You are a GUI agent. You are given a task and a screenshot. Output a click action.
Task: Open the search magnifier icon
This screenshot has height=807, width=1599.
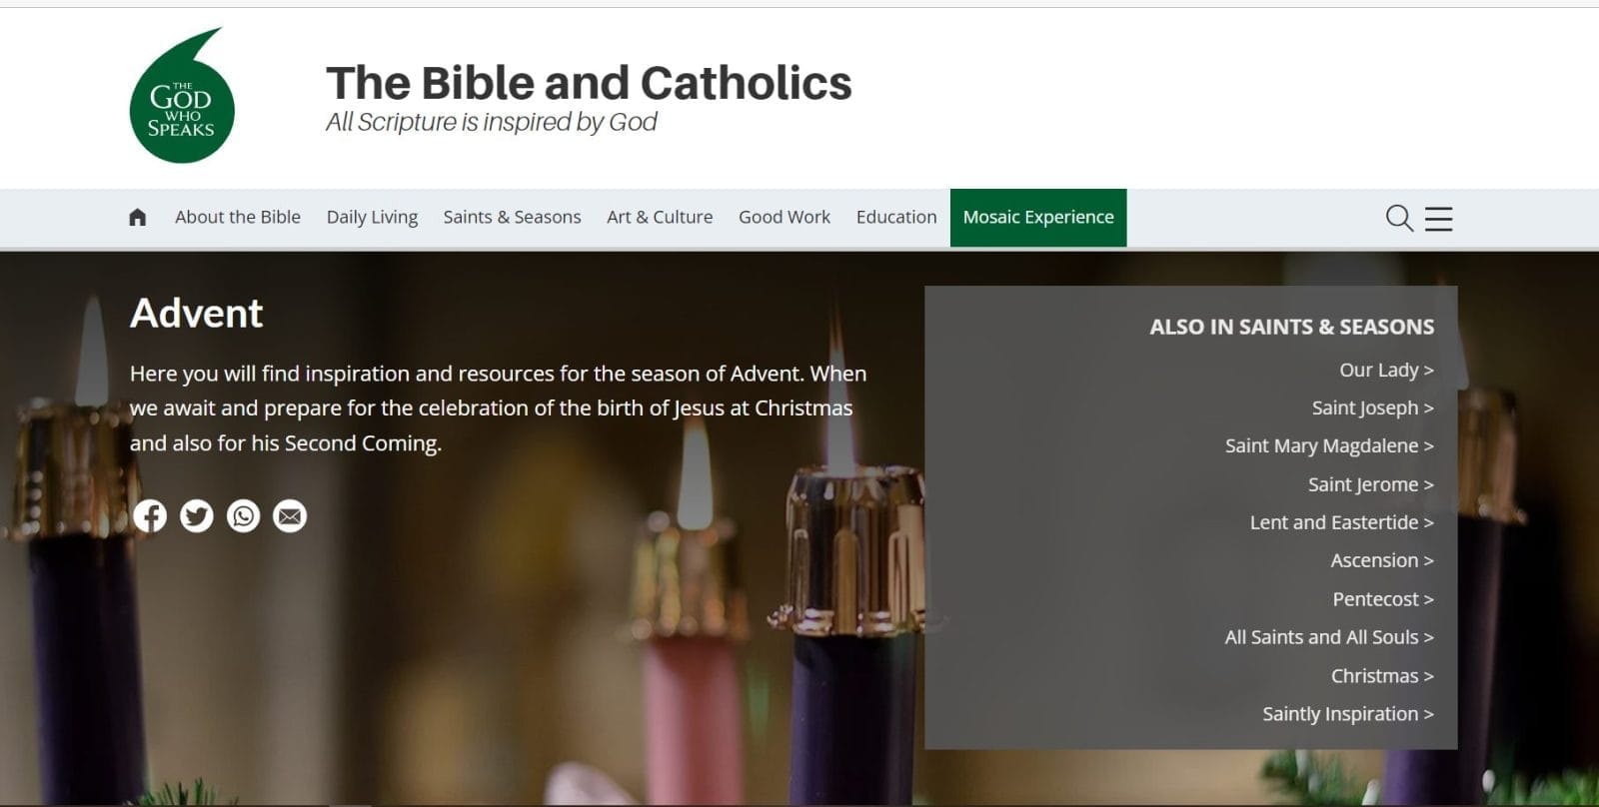pos(1399,218)
